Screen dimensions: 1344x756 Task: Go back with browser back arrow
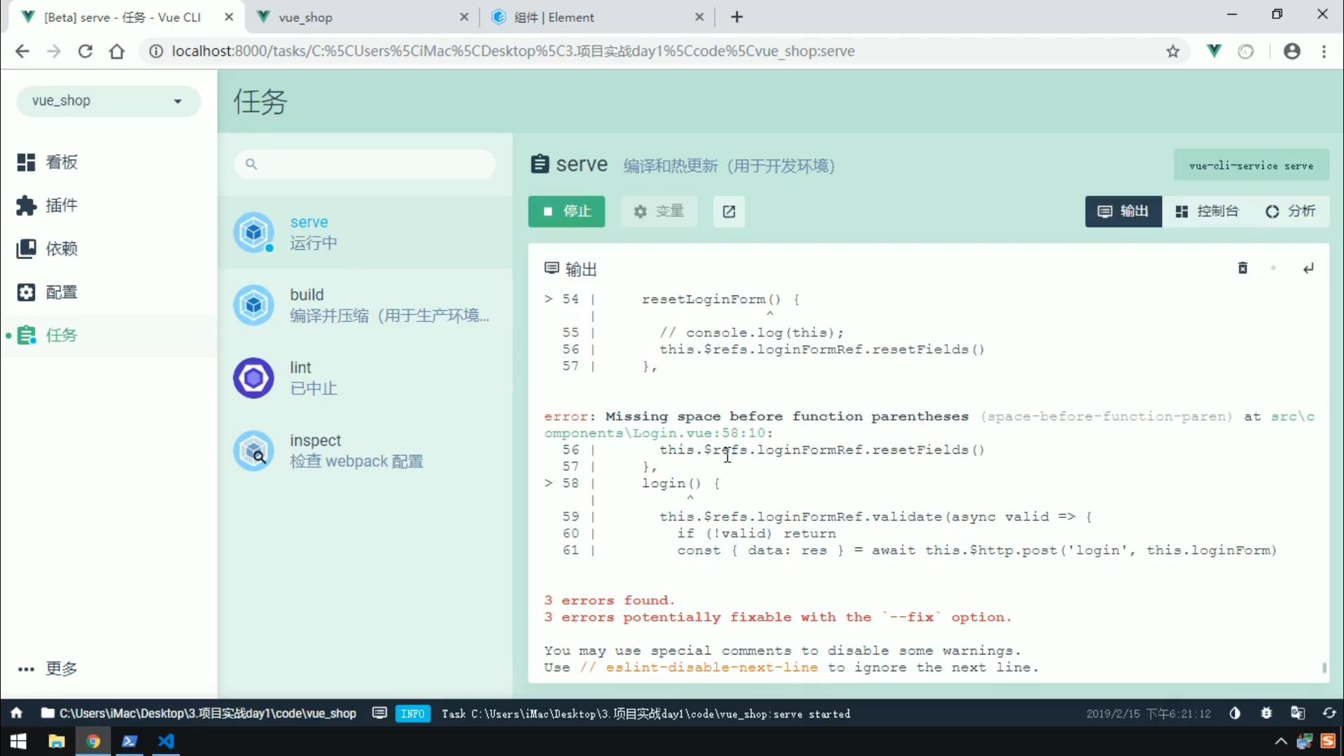click(x=22, y=51)
